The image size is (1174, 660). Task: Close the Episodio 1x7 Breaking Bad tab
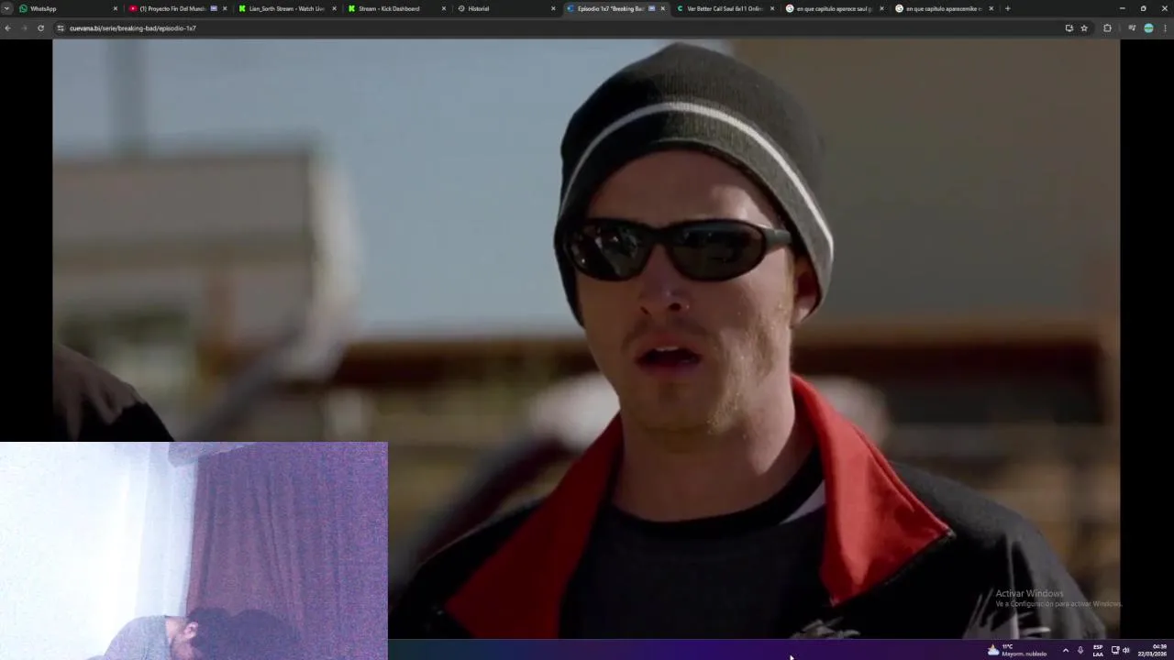coord(662,8)
